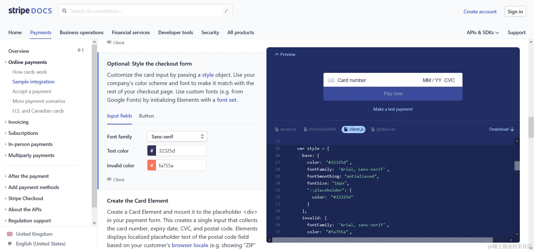Screen dimensions: 534x251
Task: Click the Create account link
Action: [480, 12]
